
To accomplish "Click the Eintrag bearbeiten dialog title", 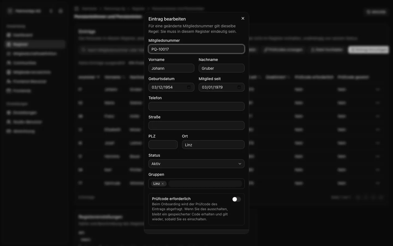I will tap(167, 19).
